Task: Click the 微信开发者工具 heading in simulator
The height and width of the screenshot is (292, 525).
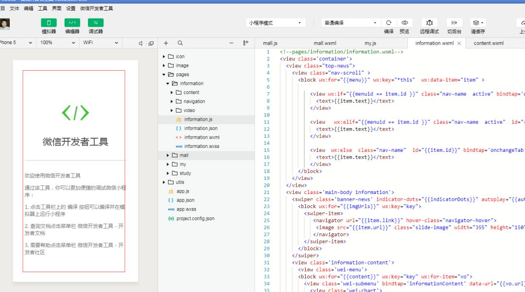Action: point(75,142)
